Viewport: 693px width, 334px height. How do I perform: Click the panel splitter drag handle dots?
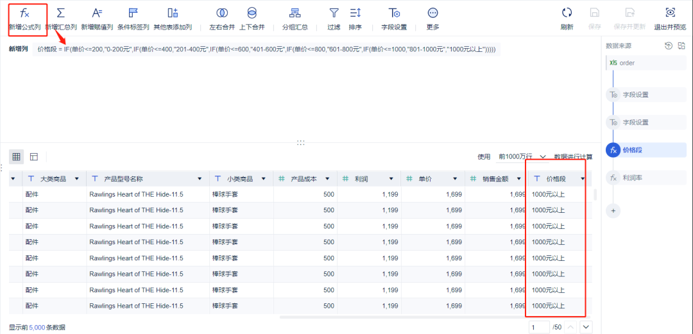click(x=301, y=143)
